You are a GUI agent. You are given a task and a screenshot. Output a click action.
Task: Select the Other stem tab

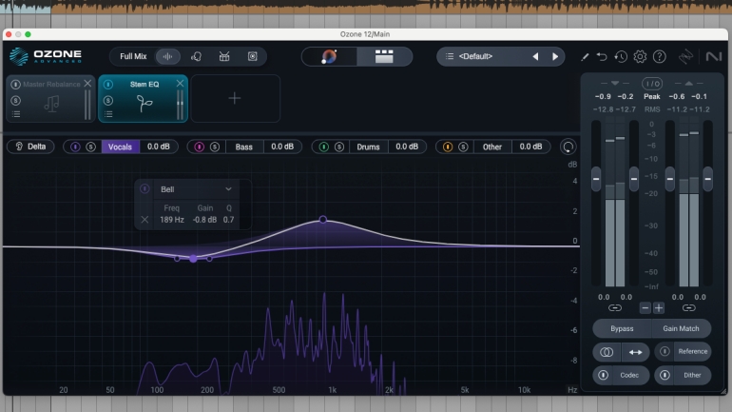pos(492,147)
